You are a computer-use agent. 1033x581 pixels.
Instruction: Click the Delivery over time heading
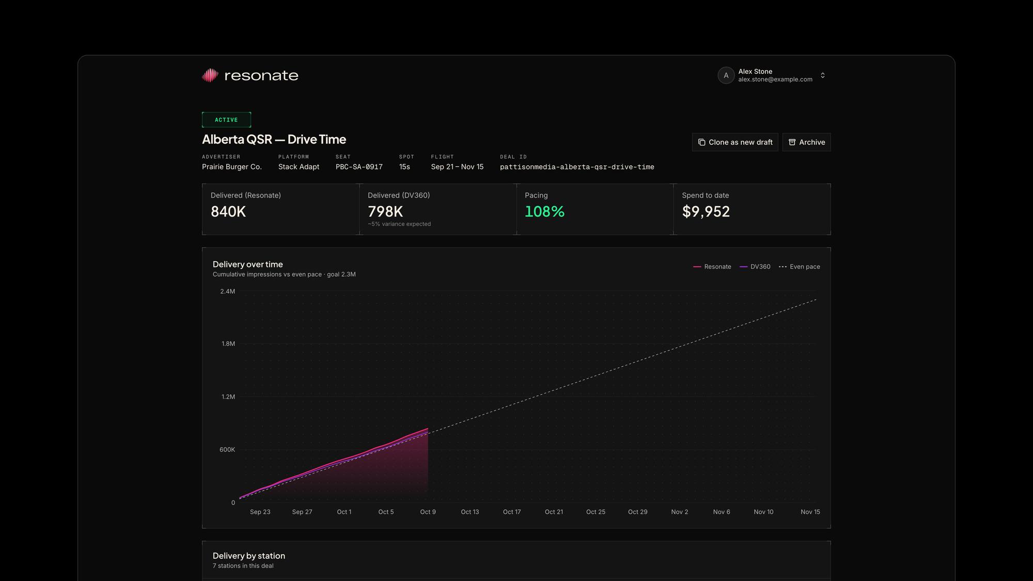tap(248, 264)
